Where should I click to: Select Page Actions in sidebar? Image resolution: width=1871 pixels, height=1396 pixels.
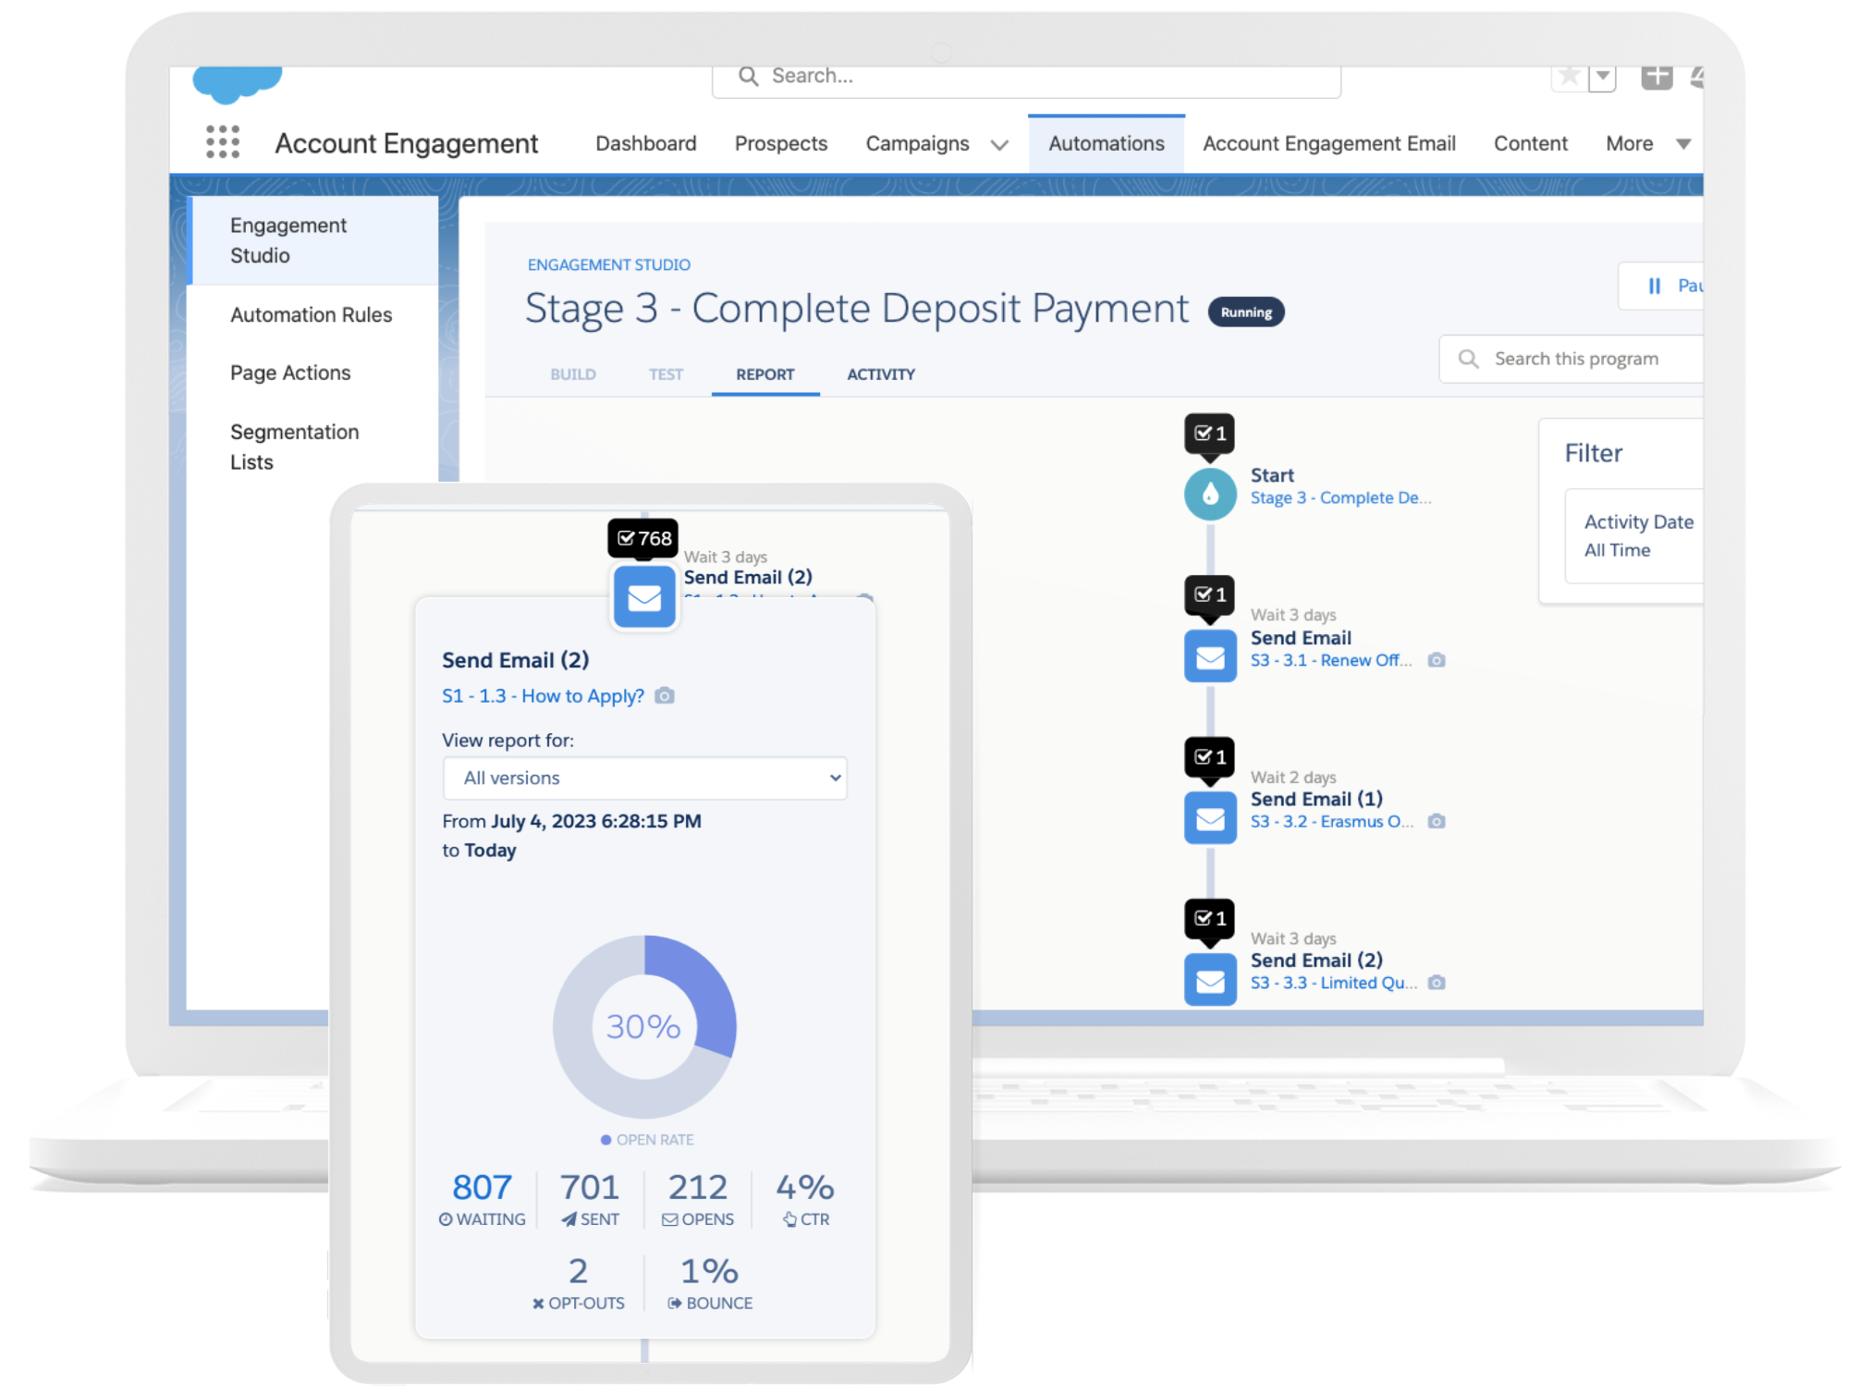click(290, 373)
